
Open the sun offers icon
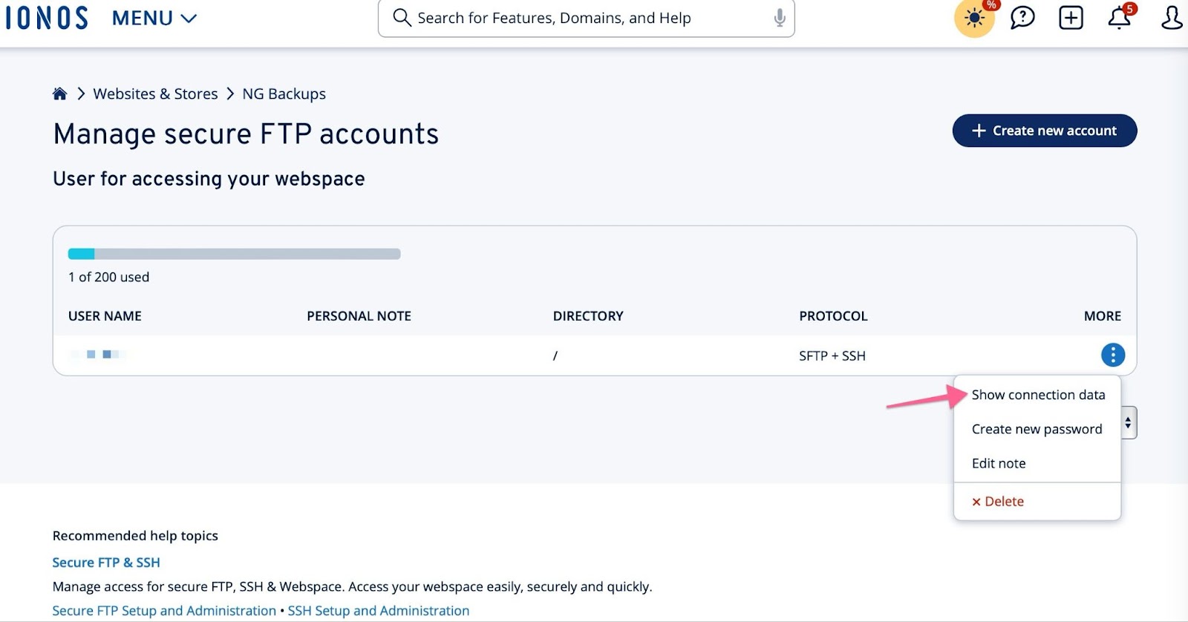pyautogui.click(x=974, y=19)
